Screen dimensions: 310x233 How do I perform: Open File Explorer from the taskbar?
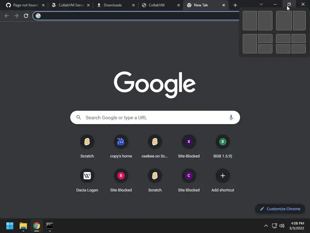tap(23, 226)
